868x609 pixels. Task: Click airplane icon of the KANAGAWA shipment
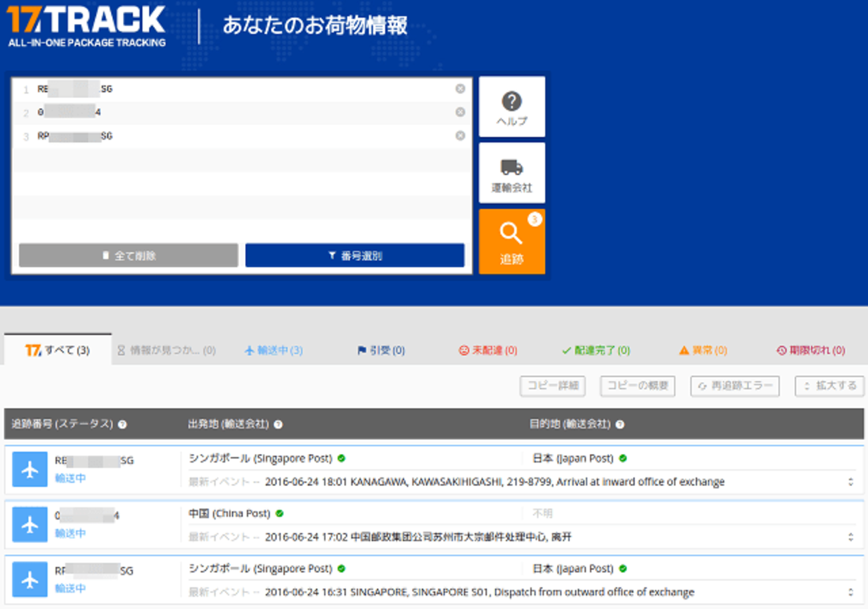30,469
